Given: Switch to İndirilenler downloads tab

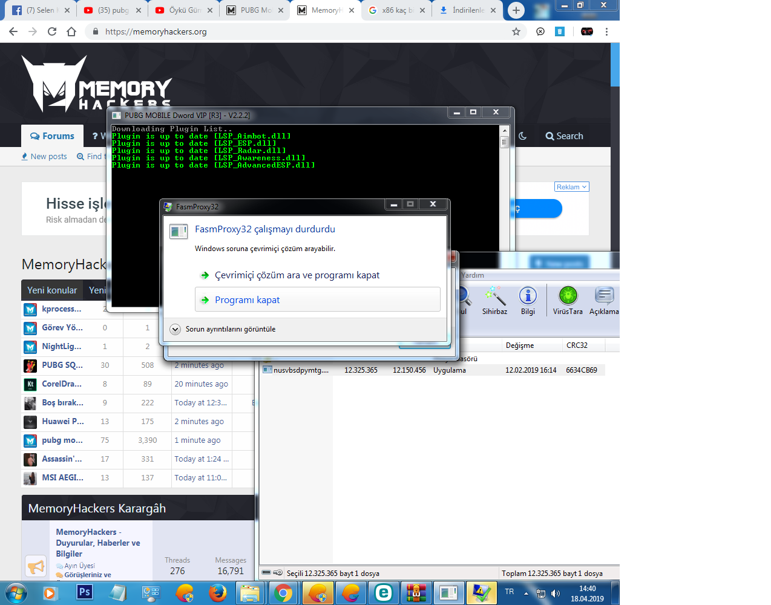Looking at the screenshot, I should coord(469,10).
